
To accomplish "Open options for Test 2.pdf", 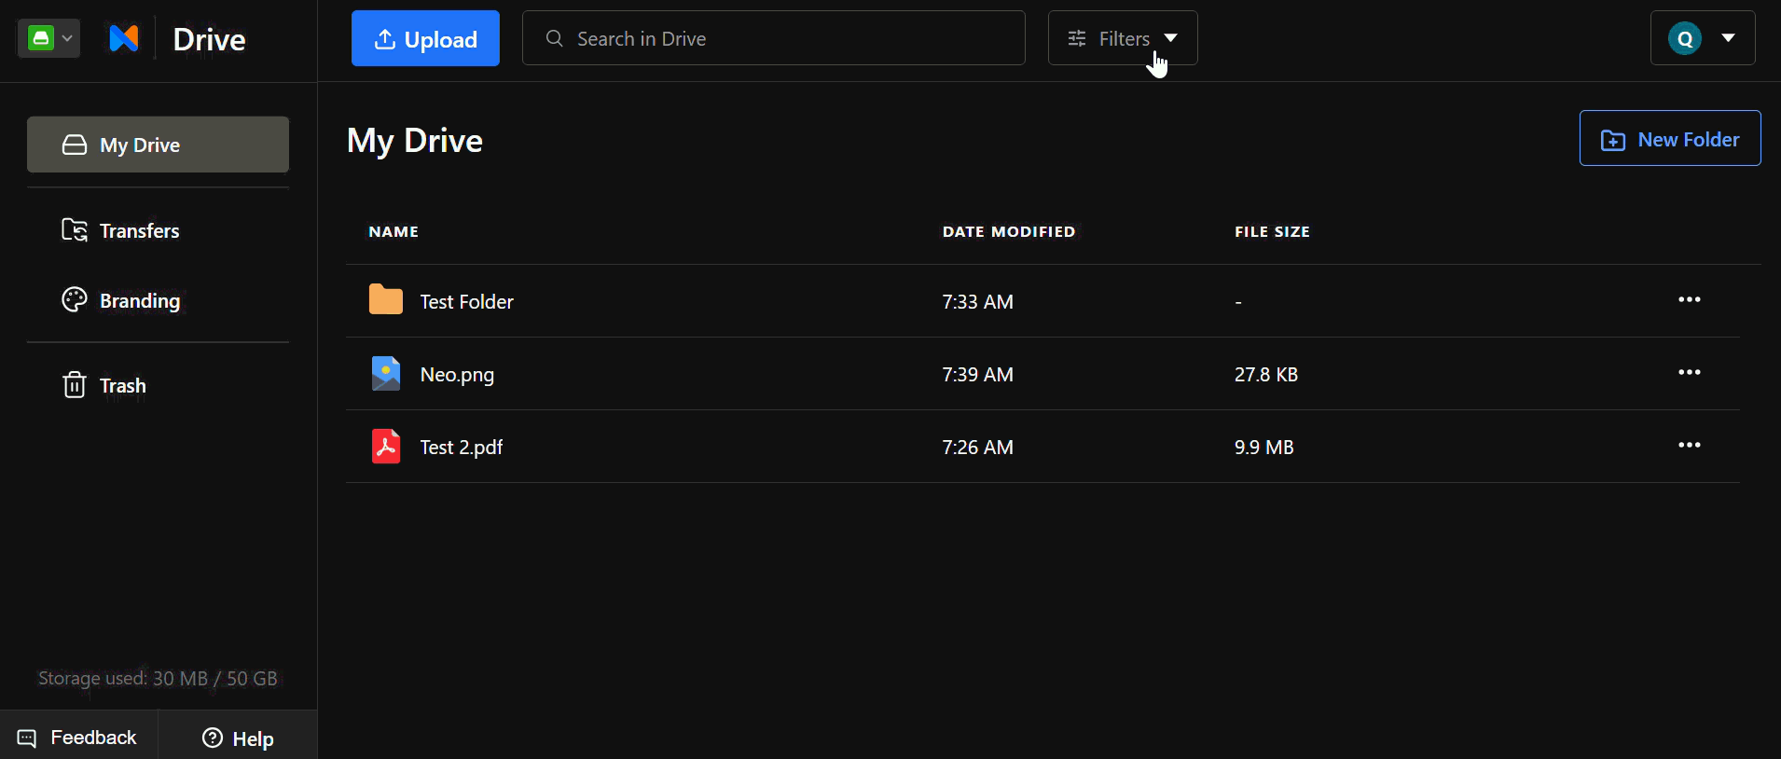I will [x=1689, y=446].
